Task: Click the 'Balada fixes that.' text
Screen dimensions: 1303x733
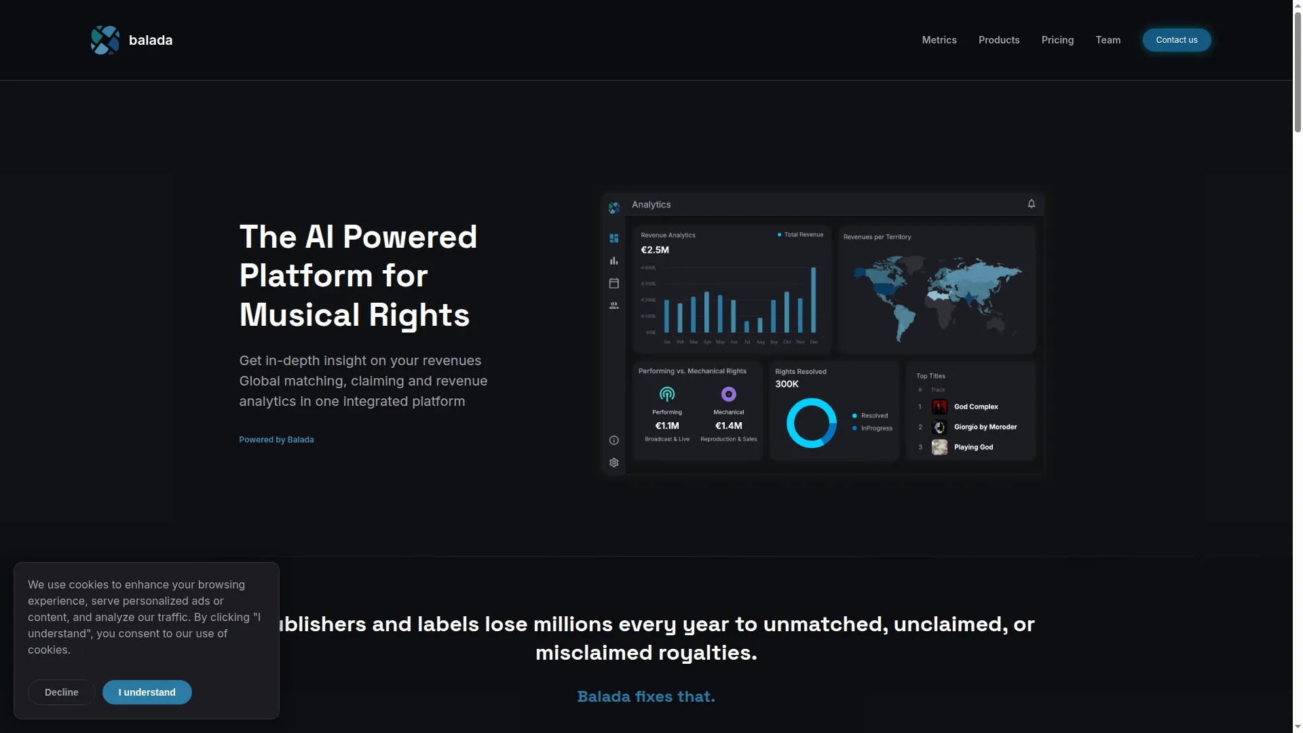Action: pos(646,696)
